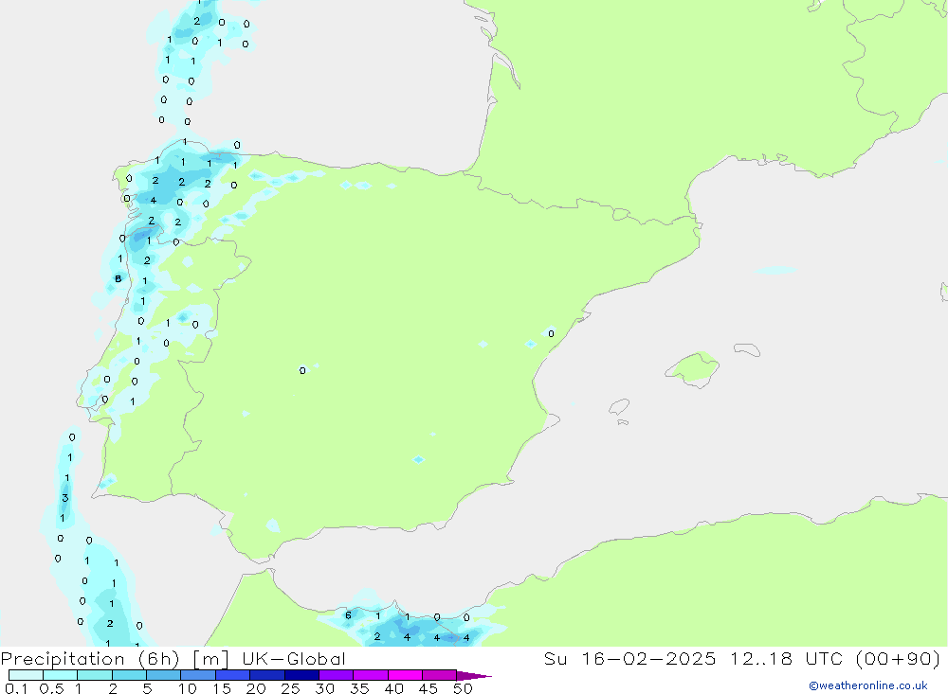Click the 0.1–0.5 legend color swatch

26,675
